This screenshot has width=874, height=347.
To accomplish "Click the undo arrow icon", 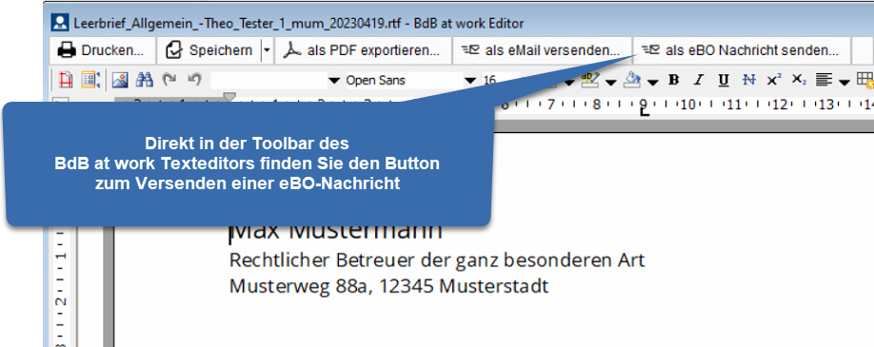I will (x=194, y=80).
